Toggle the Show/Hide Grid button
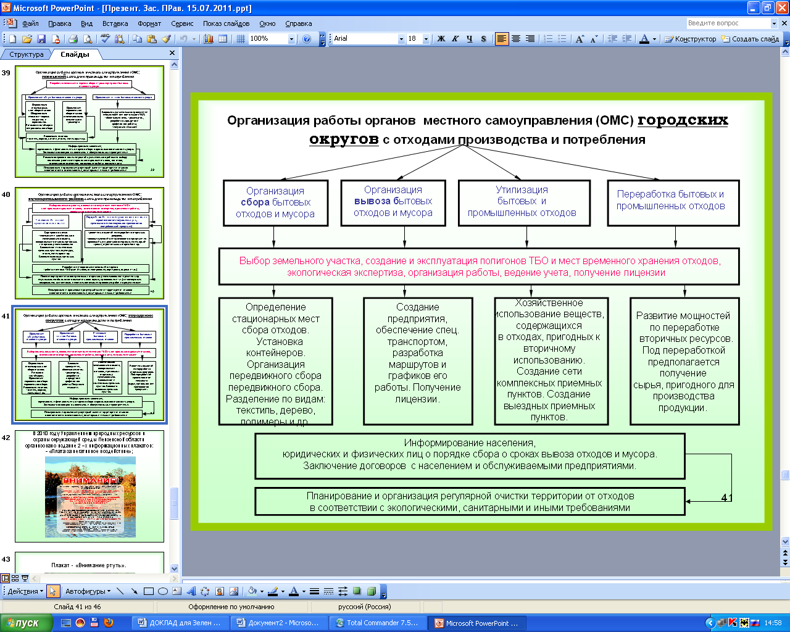This screenshot has height=632, width=790. click(x=241, y=39)
